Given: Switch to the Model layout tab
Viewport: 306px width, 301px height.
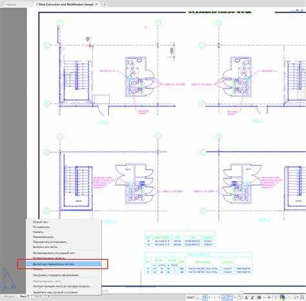Looking at the screenshot, I should point(9,296).
